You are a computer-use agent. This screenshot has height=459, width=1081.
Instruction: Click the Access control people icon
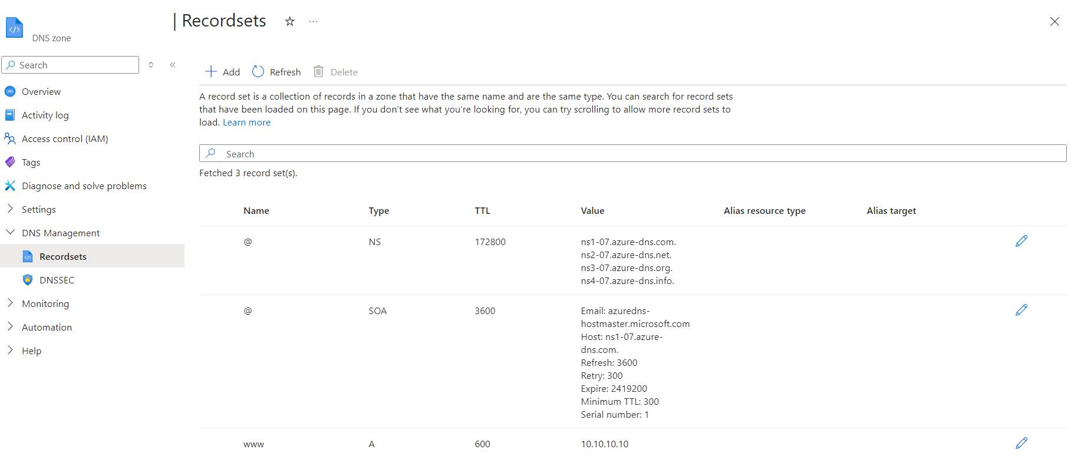pyautogui.click(x=10, y=138)
